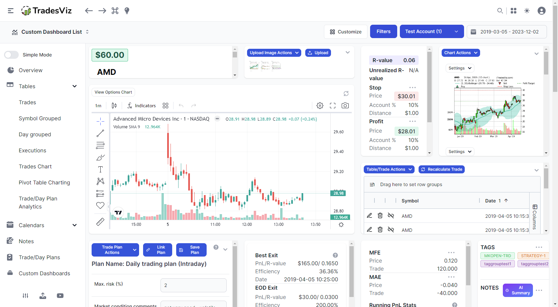
Task: Open the Columns side panel
Action: click(535, 217)
